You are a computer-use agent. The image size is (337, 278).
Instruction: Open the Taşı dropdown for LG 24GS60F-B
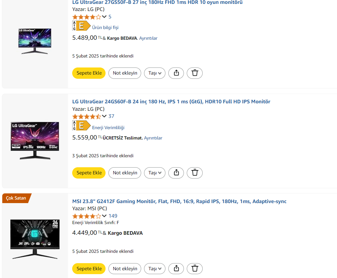point(154,173)
